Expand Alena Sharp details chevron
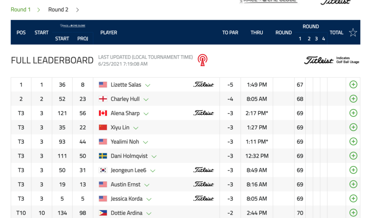This screenshot has height=218, width=370. (x=146, y=114)
